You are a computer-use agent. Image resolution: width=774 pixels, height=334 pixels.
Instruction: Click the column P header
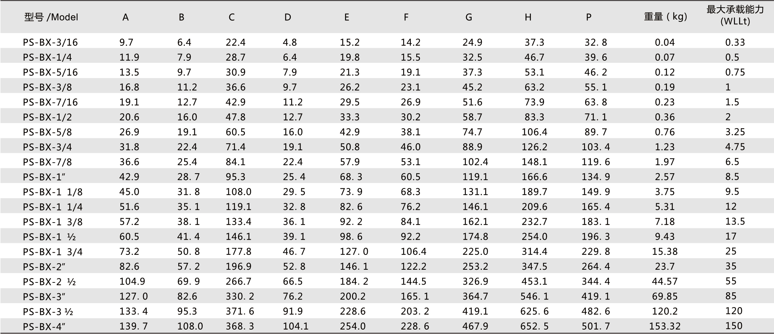(589, 17)
